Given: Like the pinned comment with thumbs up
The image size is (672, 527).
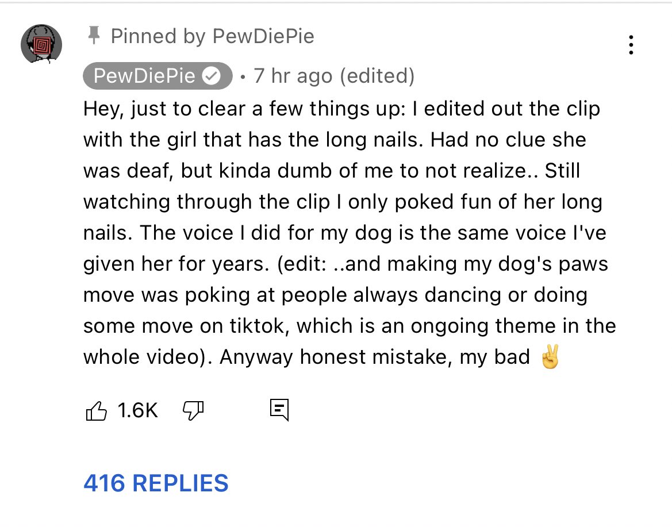Looking at the screenshot, I should [x=96, y=410].
